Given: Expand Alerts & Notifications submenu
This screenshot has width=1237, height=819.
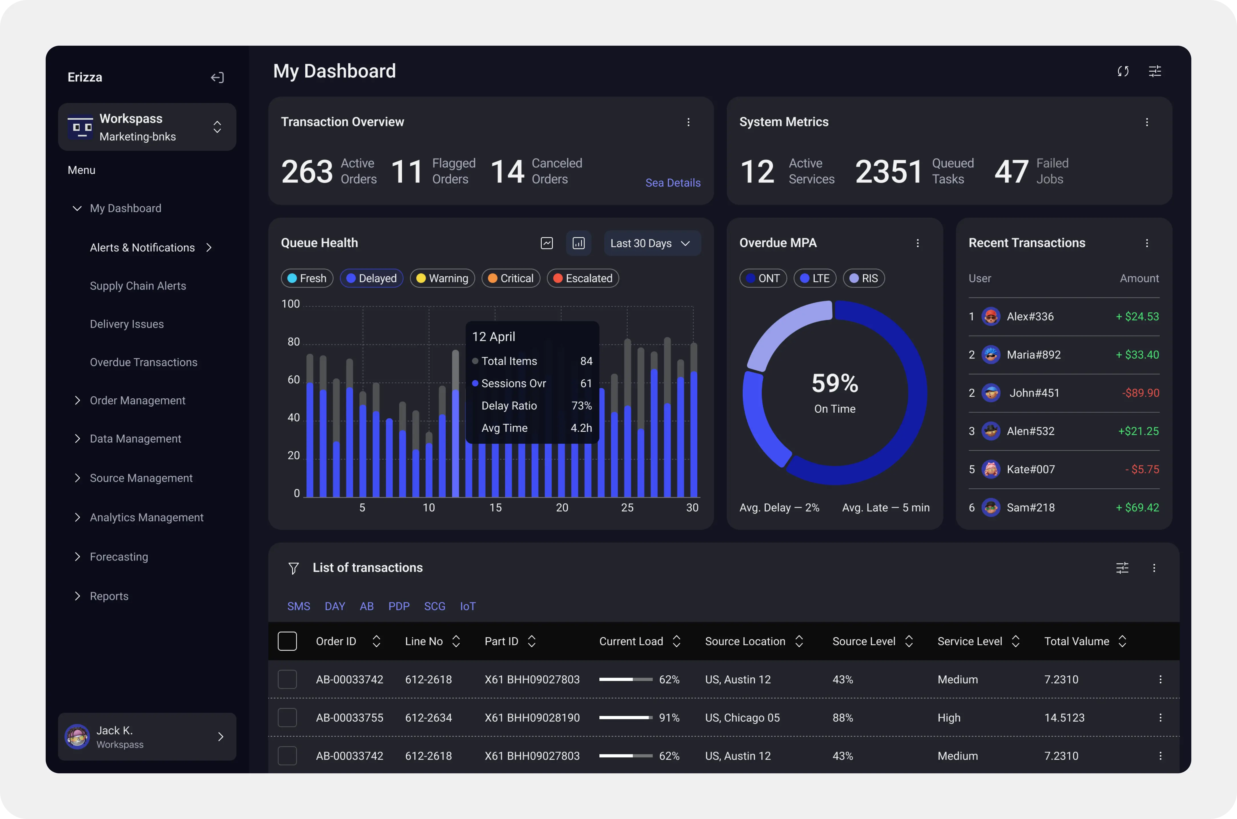Looking at the screenshot, I should coord(209,248).
